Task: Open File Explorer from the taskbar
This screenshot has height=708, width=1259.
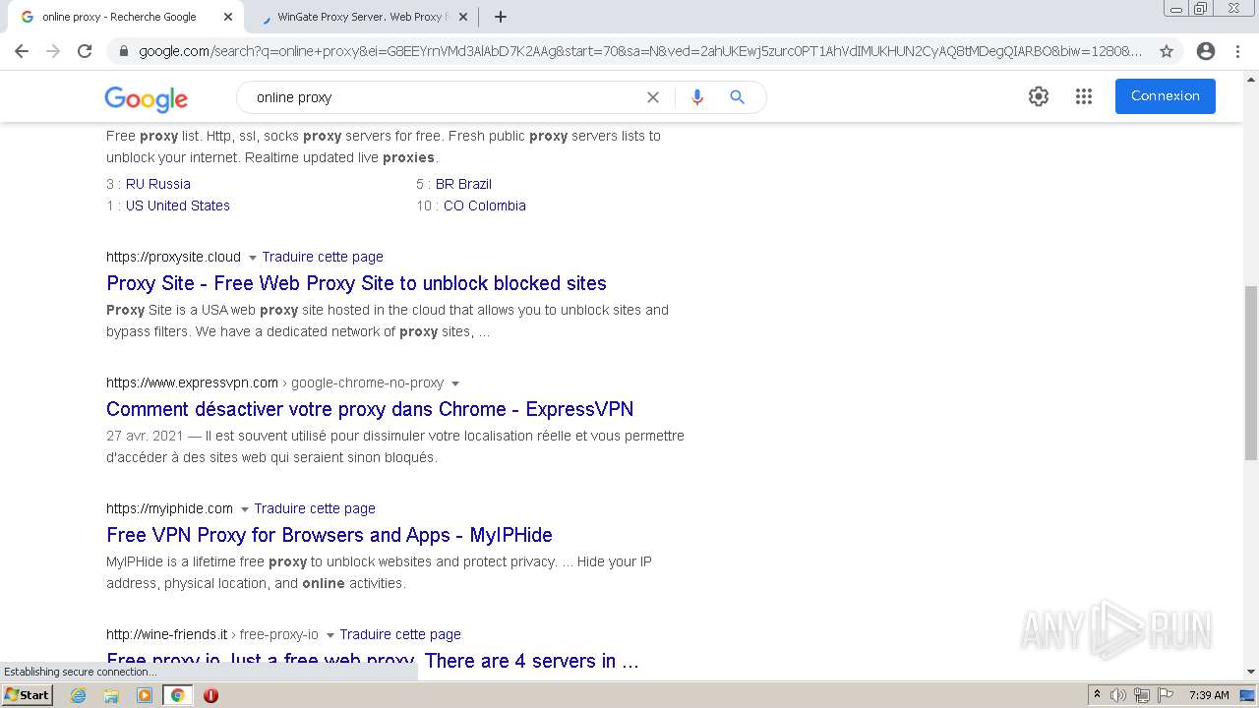Action: [x=111, y=695]
